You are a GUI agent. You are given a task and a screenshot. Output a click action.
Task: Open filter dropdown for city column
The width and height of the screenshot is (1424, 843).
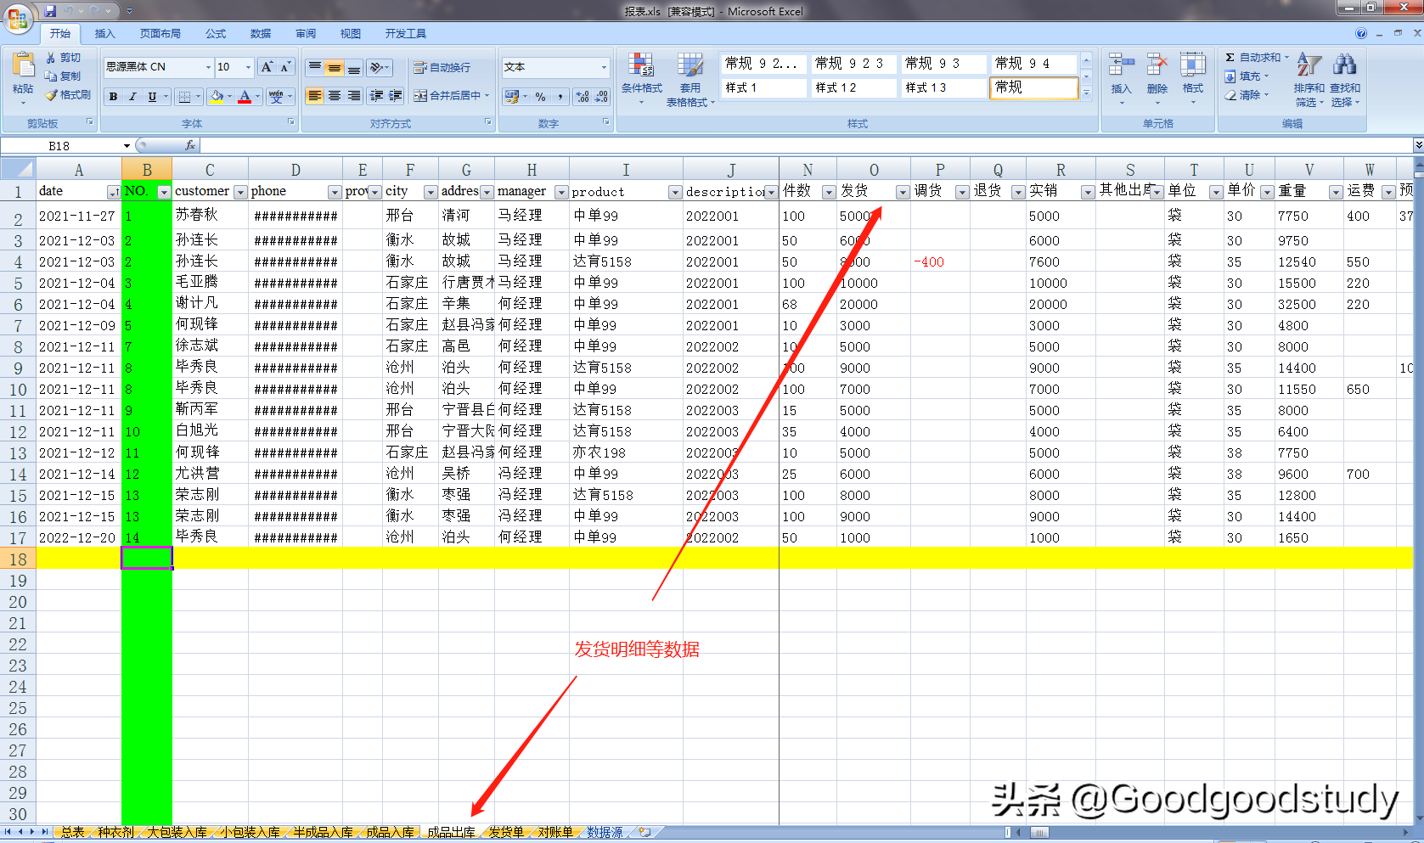point(431,192)
